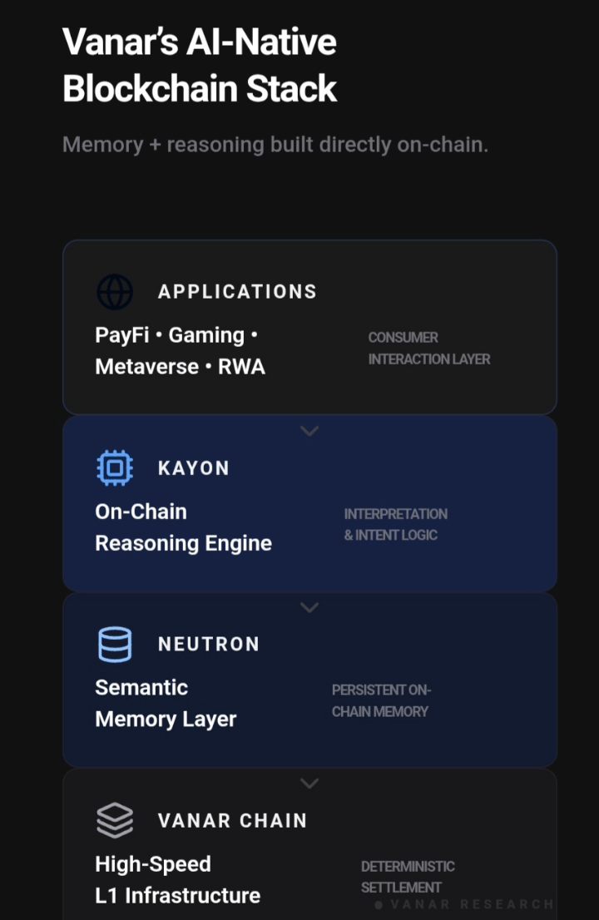Select the NEUTRON layer heading

pos(209,645)
